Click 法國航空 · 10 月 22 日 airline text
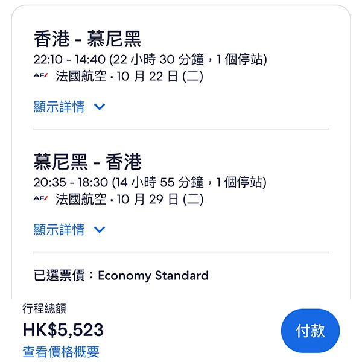 [x=129, y=77]
